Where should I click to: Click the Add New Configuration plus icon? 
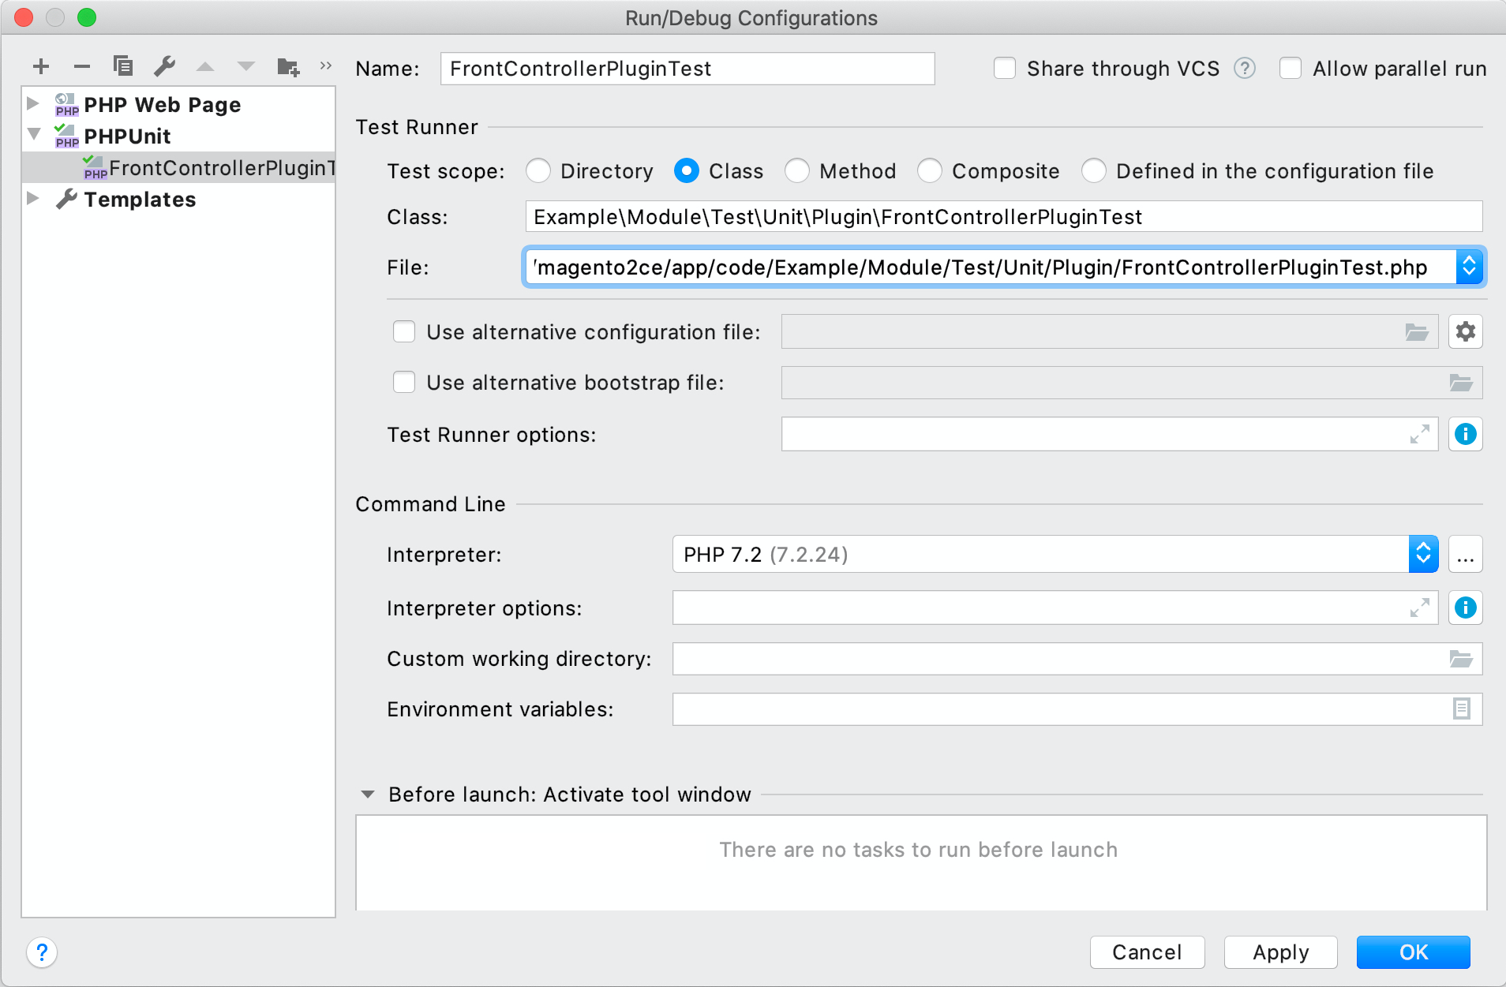tap(41, 66)
